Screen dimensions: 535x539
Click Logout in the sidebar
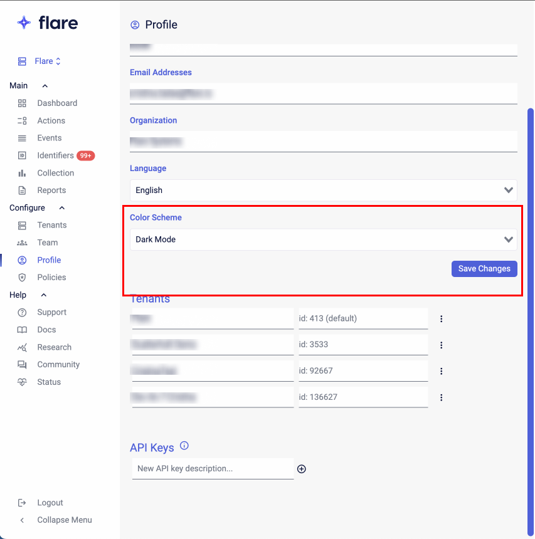pyautogui.click(x=50, y=503)
